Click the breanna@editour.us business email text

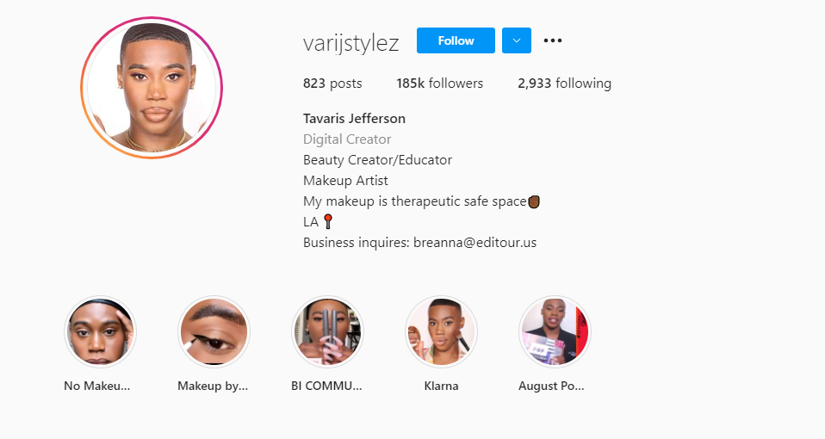point(475,243)
